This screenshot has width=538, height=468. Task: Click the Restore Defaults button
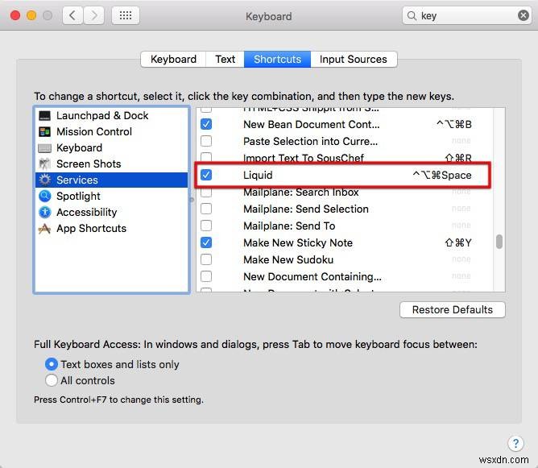pyautogui.click(x=452, y=310)
